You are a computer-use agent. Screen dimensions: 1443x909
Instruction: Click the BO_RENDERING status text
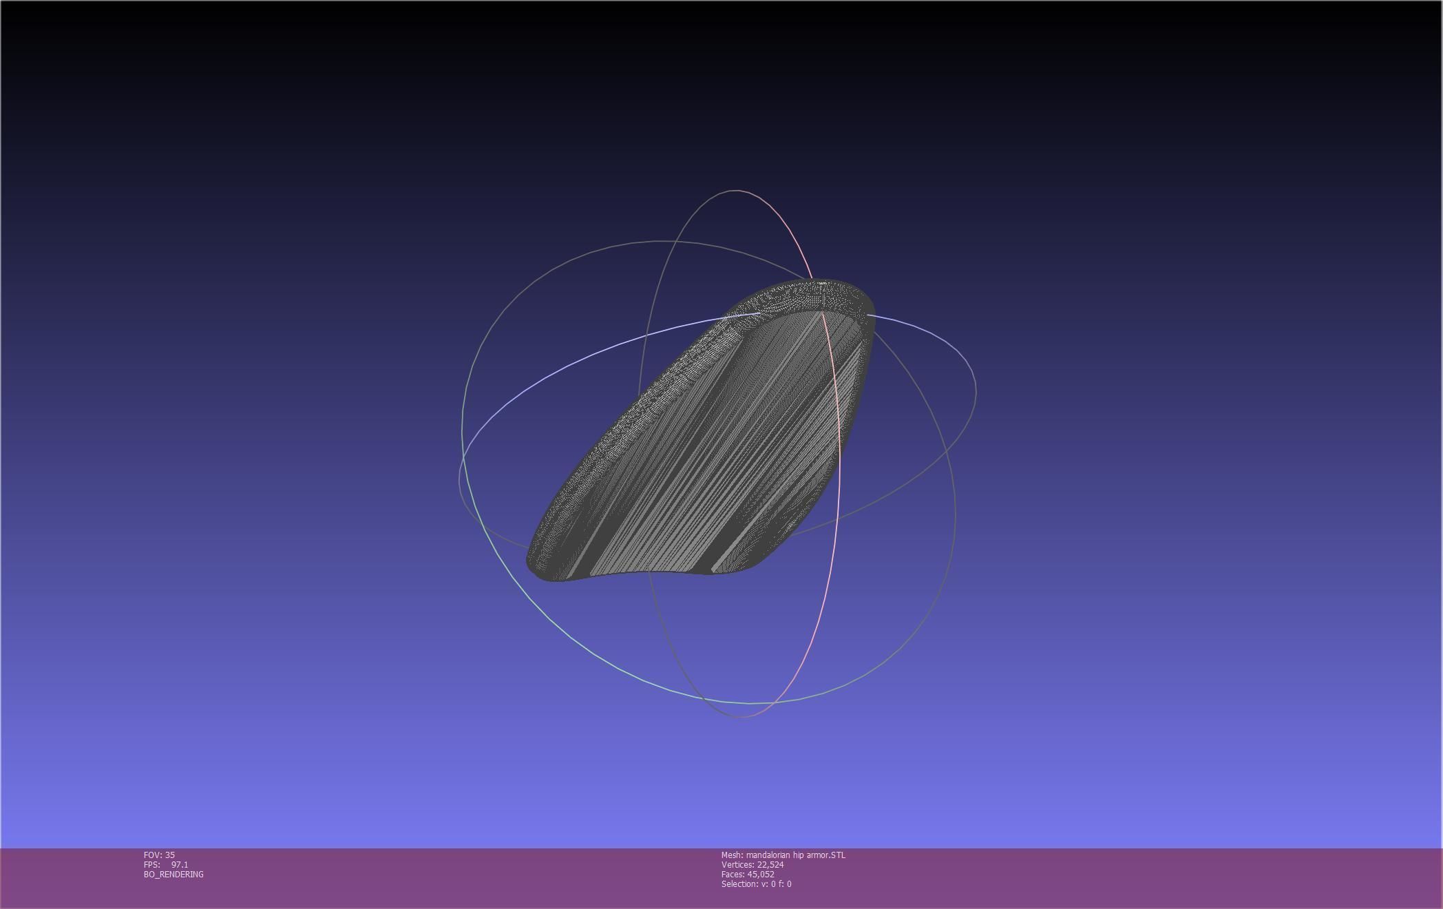click(173, 874)
